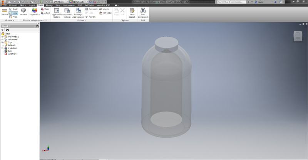This screenshot has width=308, height=160.
Task: Open the Add-Ins manager
Action: 90,17
